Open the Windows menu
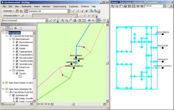174x110 pixels. [x=85, y=6]
